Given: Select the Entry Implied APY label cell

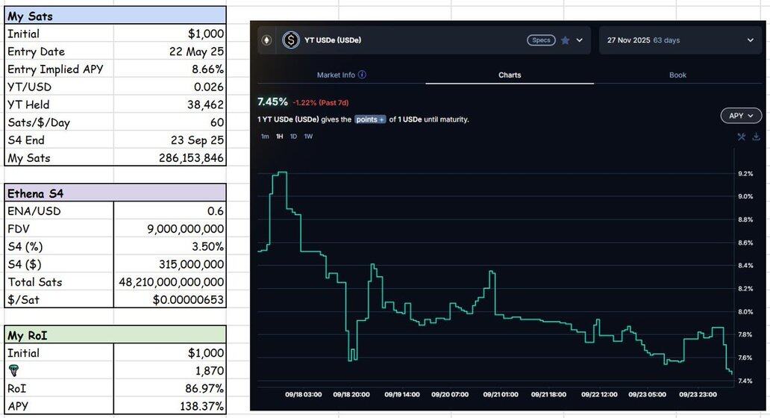Looking at the screenshot, I should (x=59, y=69).
